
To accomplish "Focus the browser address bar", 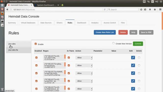I will (58, 9).
